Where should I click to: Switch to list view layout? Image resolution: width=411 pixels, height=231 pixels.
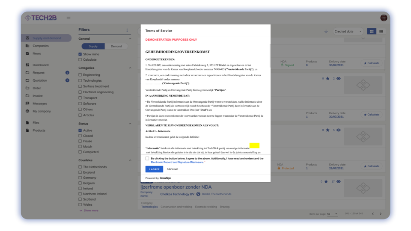point(381,31)
